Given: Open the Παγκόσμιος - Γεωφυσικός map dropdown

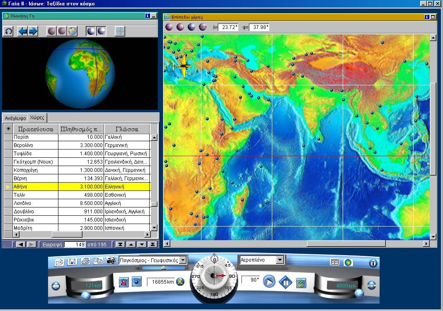Looking at the screenshot, I should coord(183,260).
